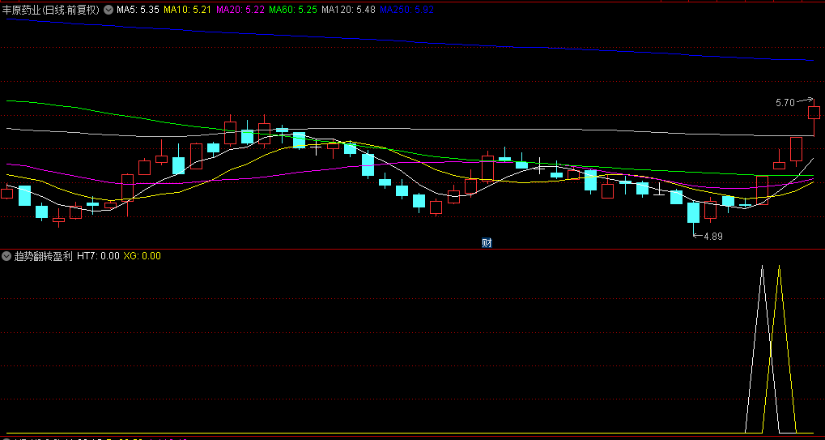825x440 pixels.
Task: Click the 4.89 low price label
Action: point(713,237)
